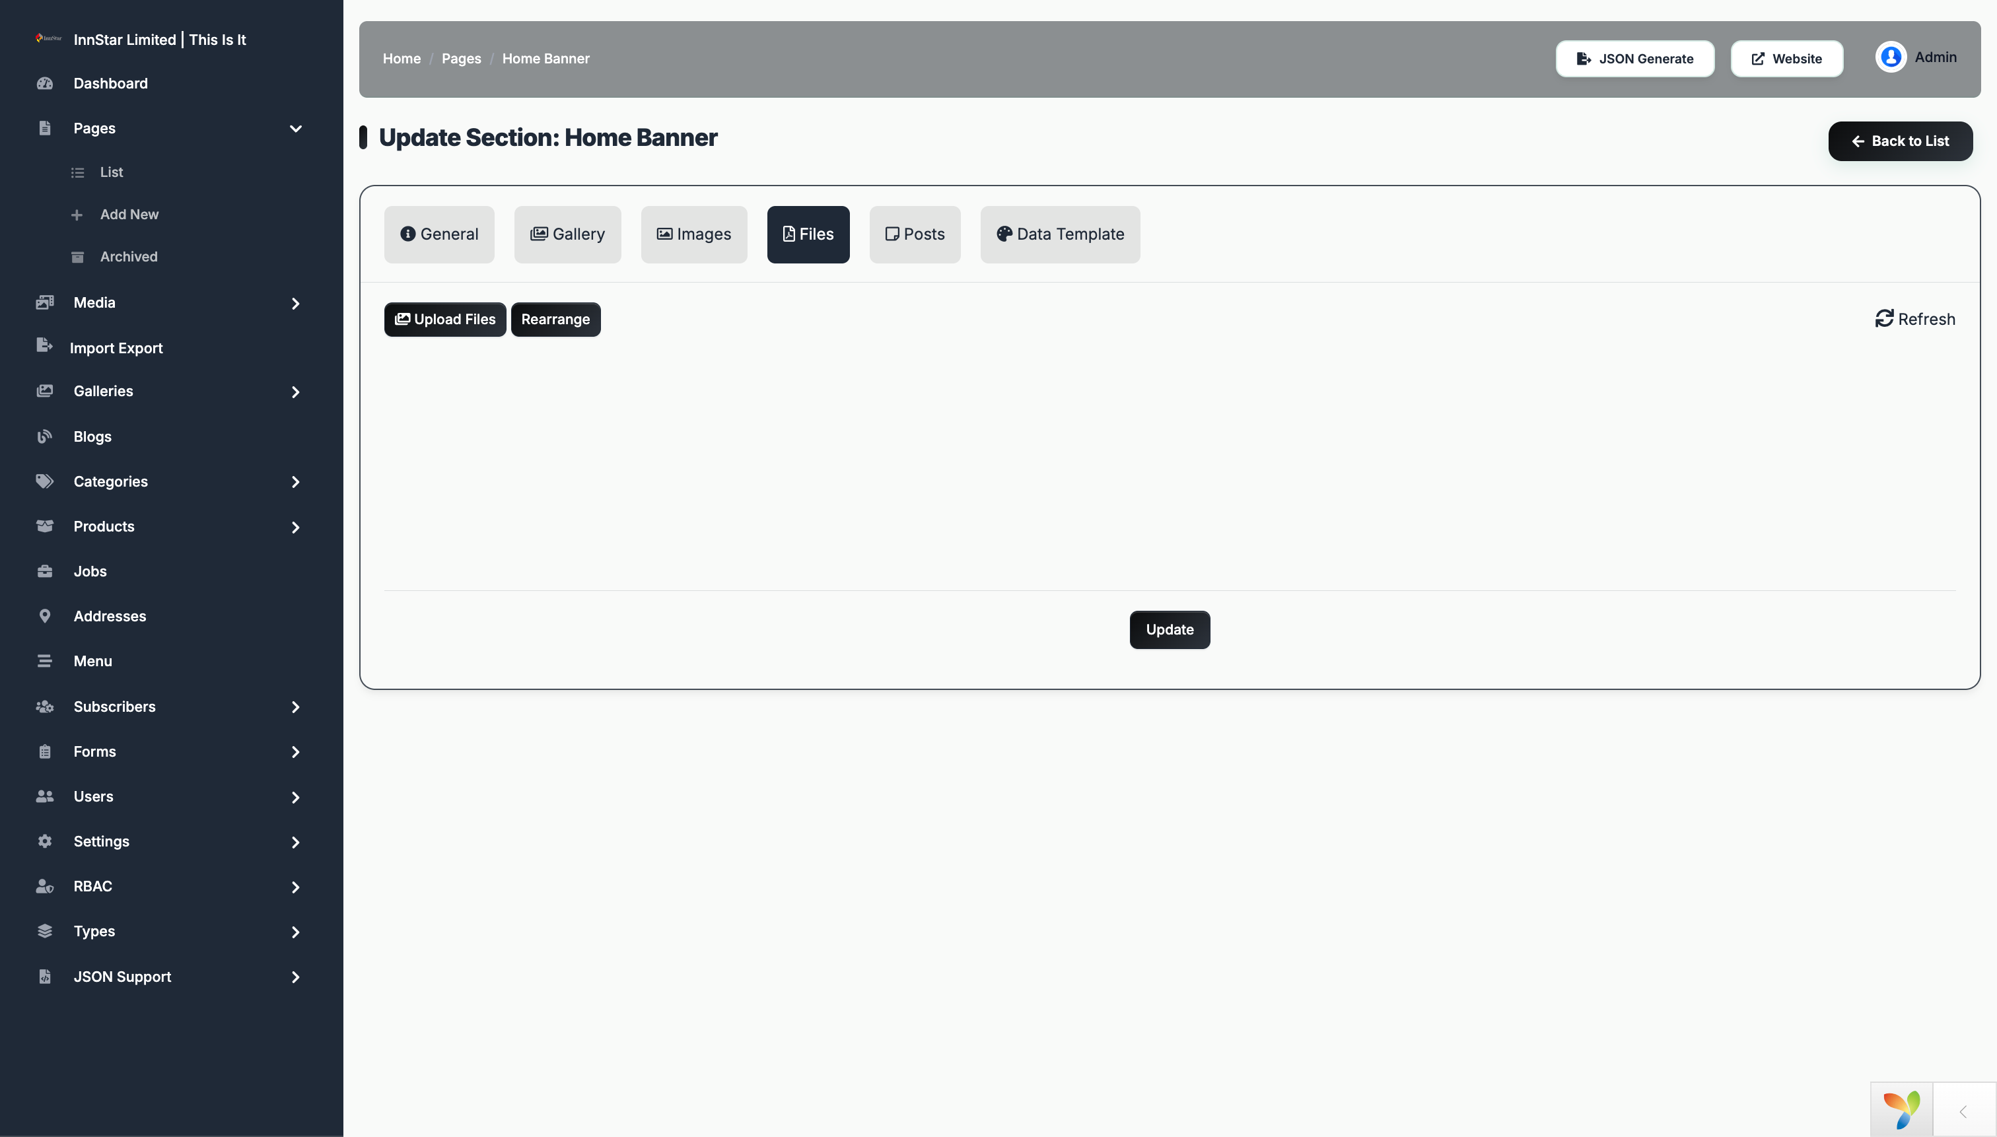The width and height of the screenshot is (1997, 1137).
Task: Switch to the General tab
Action: click(439, 234)
